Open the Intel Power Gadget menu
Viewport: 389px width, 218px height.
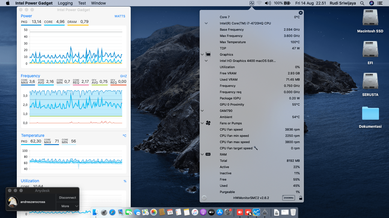34,3
